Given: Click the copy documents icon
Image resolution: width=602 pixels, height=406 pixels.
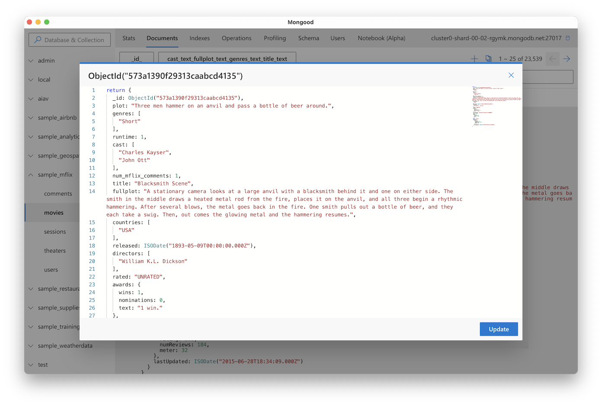Looking at the screenshot, I should [488, 59].
